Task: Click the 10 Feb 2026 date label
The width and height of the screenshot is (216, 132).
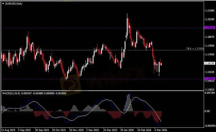Action: (x=144, y=130)
